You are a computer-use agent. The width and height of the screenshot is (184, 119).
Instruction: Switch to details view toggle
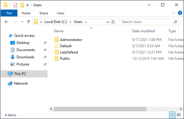[172, 115]
